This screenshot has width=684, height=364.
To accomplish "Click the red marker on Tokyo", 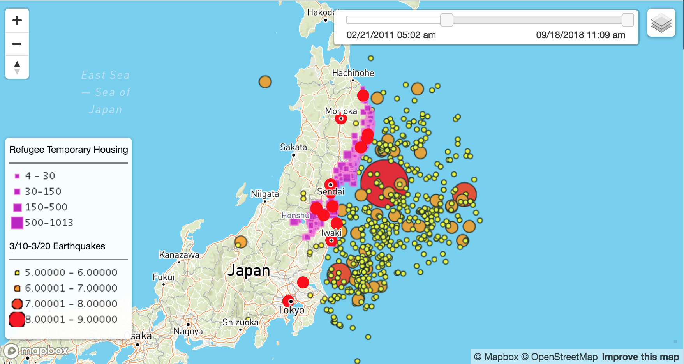I will (289, 301).
